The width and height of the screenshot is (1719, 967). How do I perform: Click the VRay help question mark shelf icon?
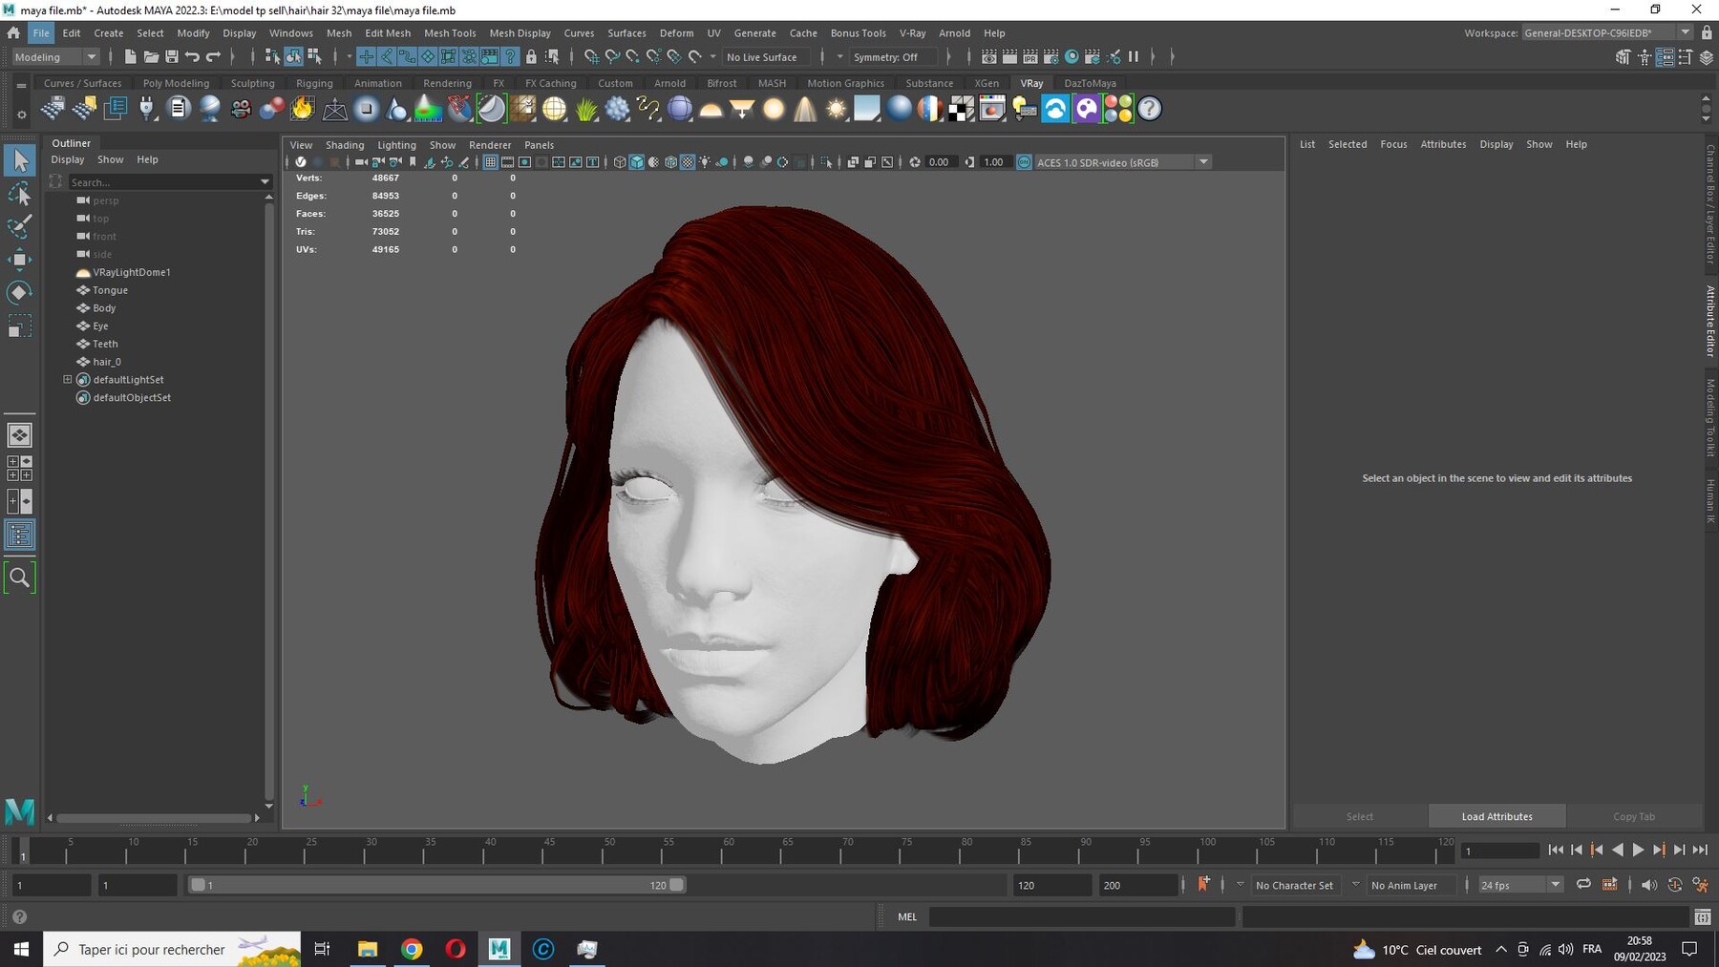tap(1150, 109)
